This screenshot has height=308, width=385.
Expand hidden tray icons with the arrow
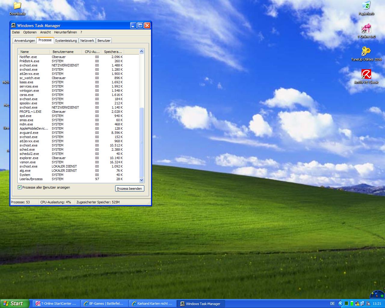(340, 304)
